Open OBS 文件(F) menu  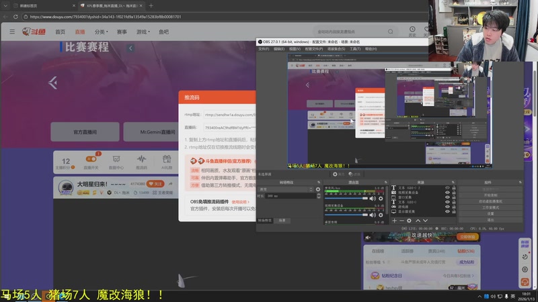[x=264, y=49]
